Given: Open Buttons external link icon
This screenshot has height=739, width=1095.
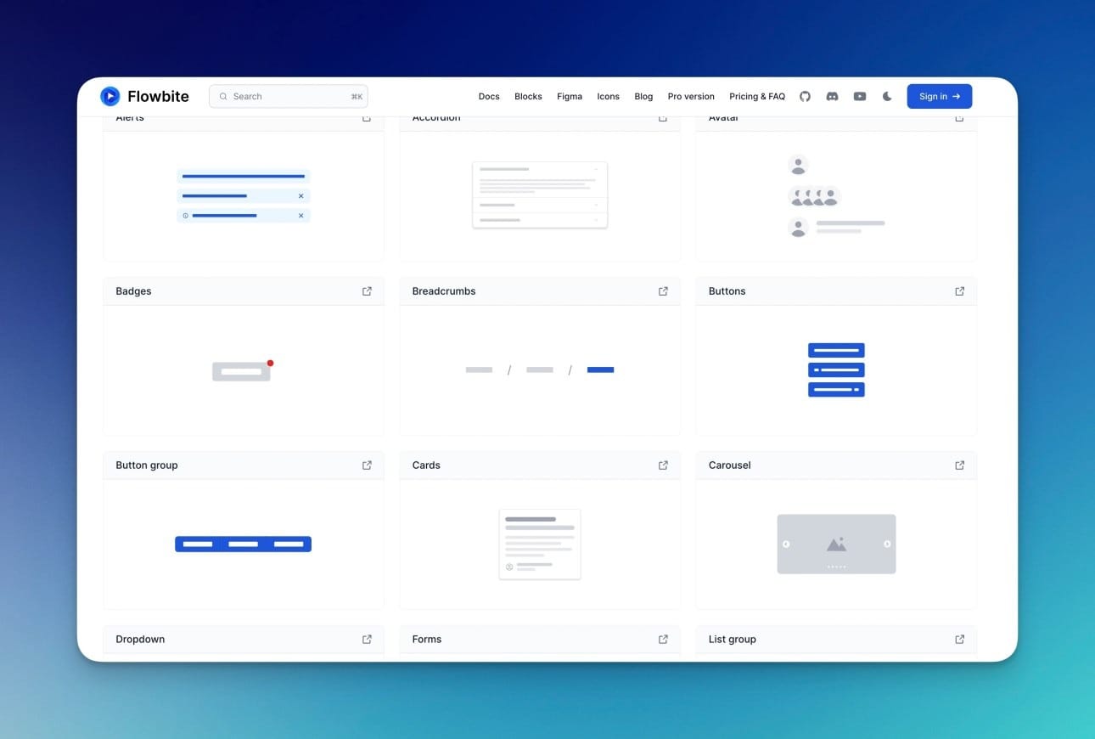Looking at the screenshot, I should tap(959, 291).
